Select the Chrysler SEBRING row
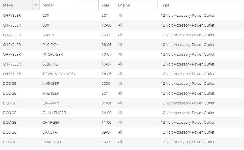This screenshot has width=244, height=150. point(122,64)
